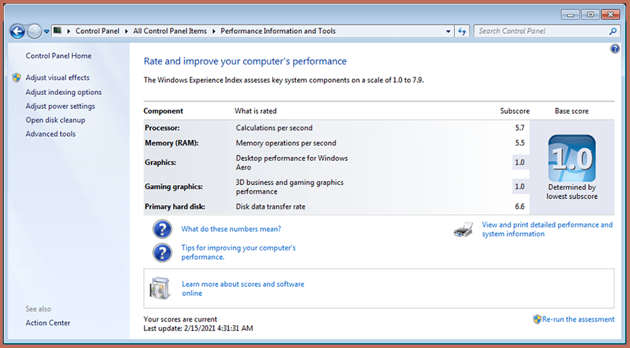Expand the arrow after All Control Panel Items

click(x=214, y=31)
